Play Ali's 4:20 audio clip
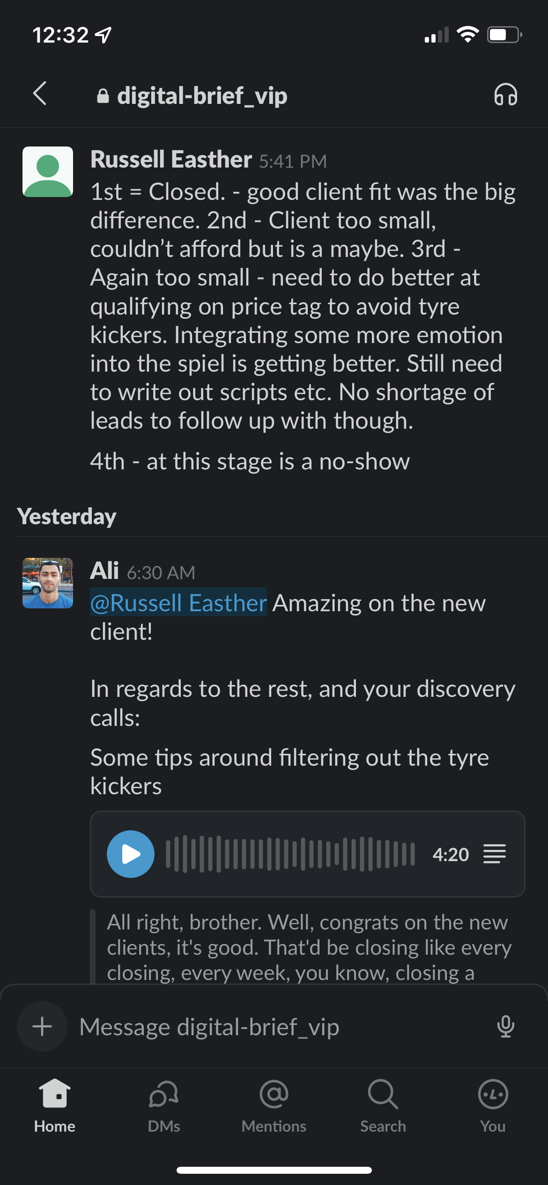 [x=131, y=854]
